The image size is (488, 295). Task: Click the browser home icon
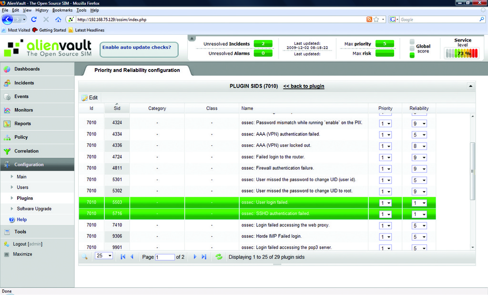pos(58,20)
